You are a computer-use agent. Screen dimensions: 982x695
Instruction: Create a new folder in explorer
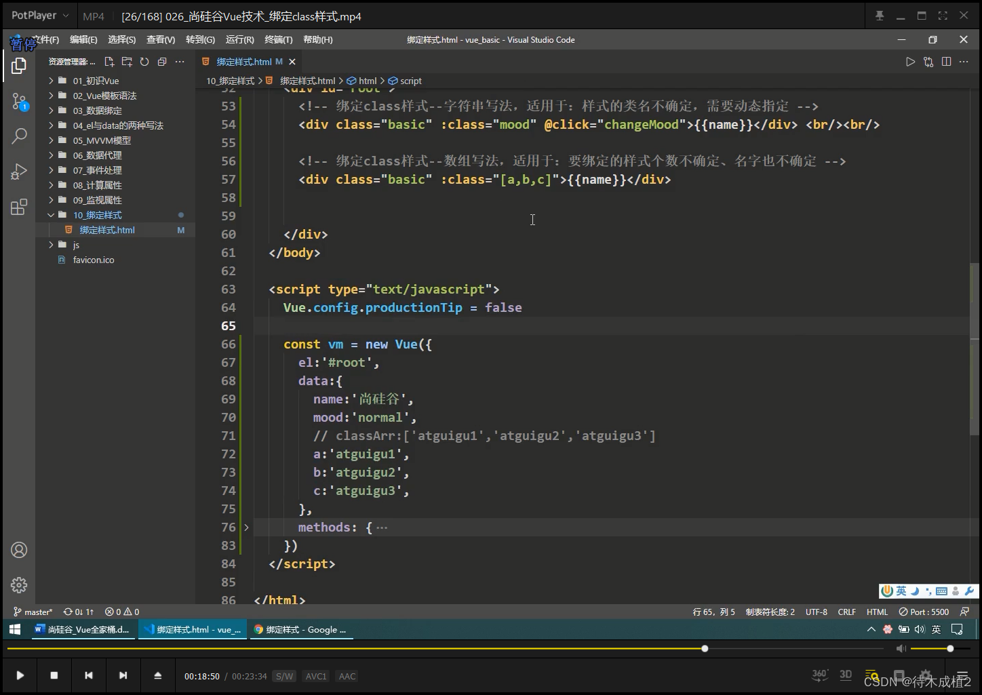tap(127, 62)
